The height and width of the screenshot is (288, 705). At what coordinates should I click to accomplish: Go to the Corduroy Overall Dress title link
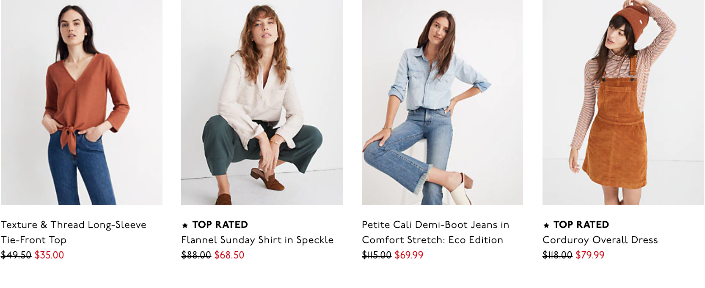[x=600, y=240]
